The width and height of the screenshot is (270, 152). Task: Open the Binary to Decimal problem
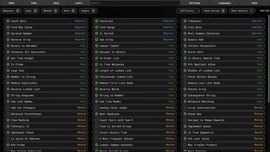46,46
